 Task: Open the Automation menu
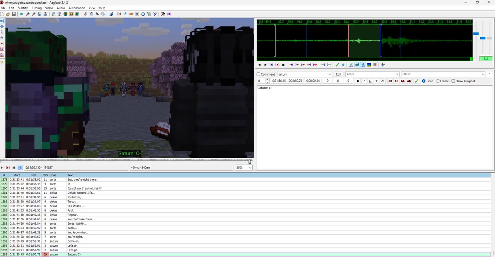pos(77,8)
